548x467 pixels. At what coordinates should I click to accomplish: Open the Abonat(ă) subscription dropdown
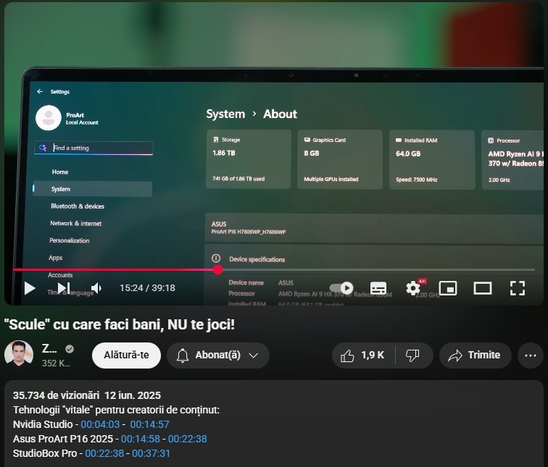217,355
